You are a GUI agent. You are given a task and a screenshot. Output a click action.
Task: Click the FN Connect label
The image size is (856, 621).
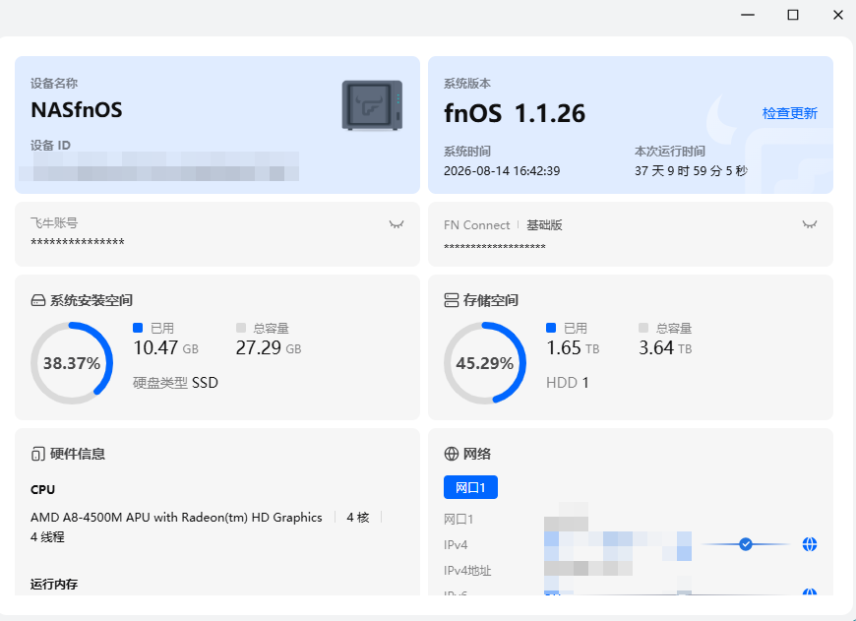click(x=476, y=225)
